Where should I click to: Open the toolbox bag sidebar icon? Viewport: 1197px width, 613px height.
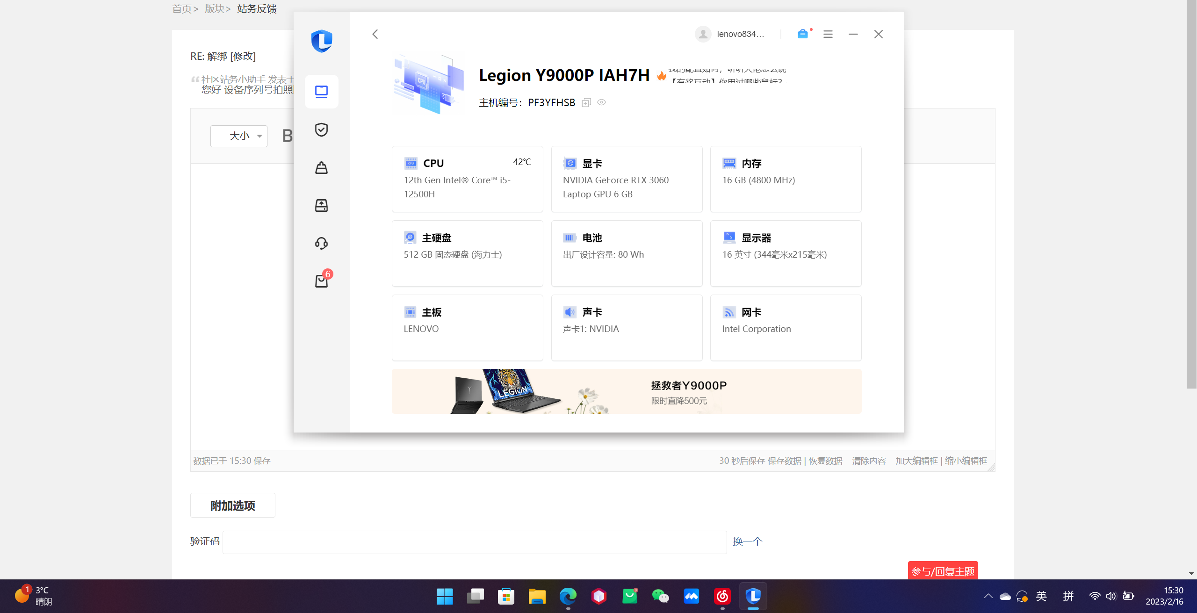tap(321, 167)
